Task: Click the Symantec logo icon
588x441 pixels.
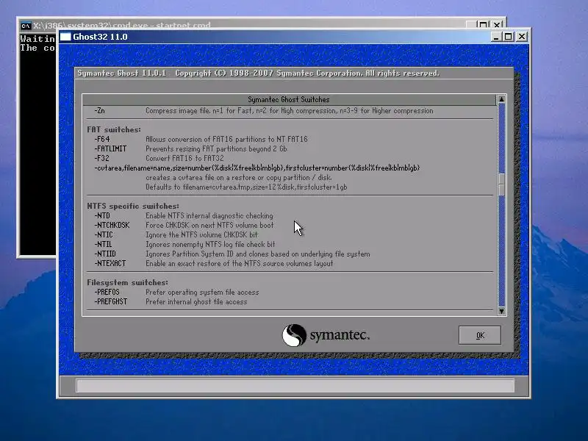Action: [294, 335]
